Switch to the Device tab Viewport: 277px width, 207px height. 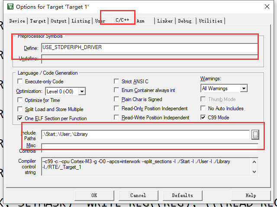tap(17, 21)
